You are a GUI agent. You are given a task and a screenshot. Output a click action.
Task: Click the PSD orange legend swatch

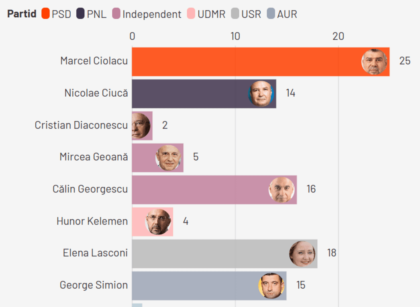(46, 14)
